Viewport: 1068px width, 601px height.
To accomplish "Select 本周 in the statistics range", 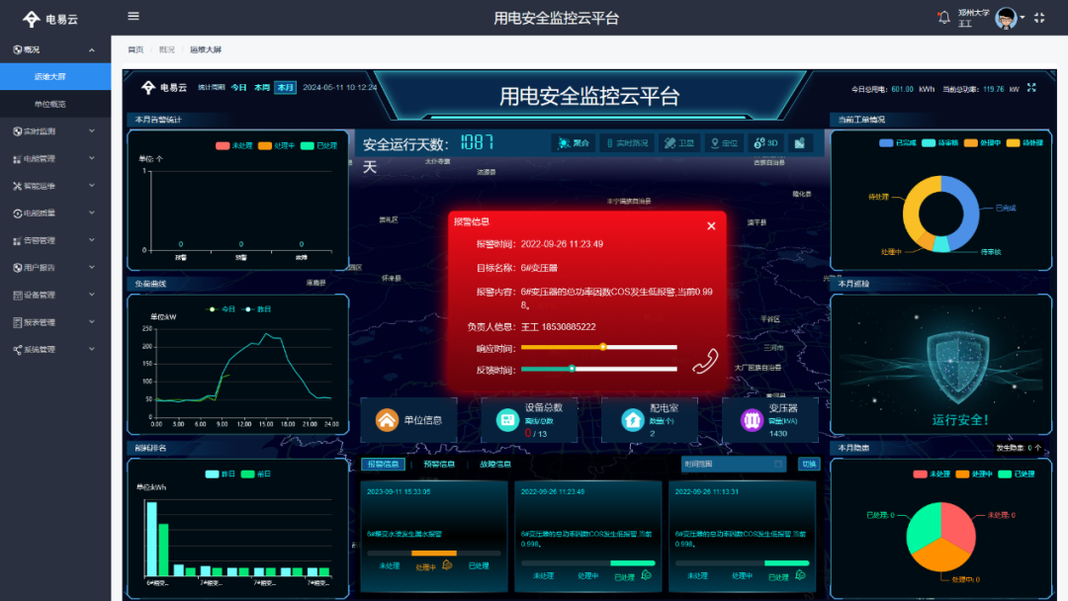I will coord(260,88).
